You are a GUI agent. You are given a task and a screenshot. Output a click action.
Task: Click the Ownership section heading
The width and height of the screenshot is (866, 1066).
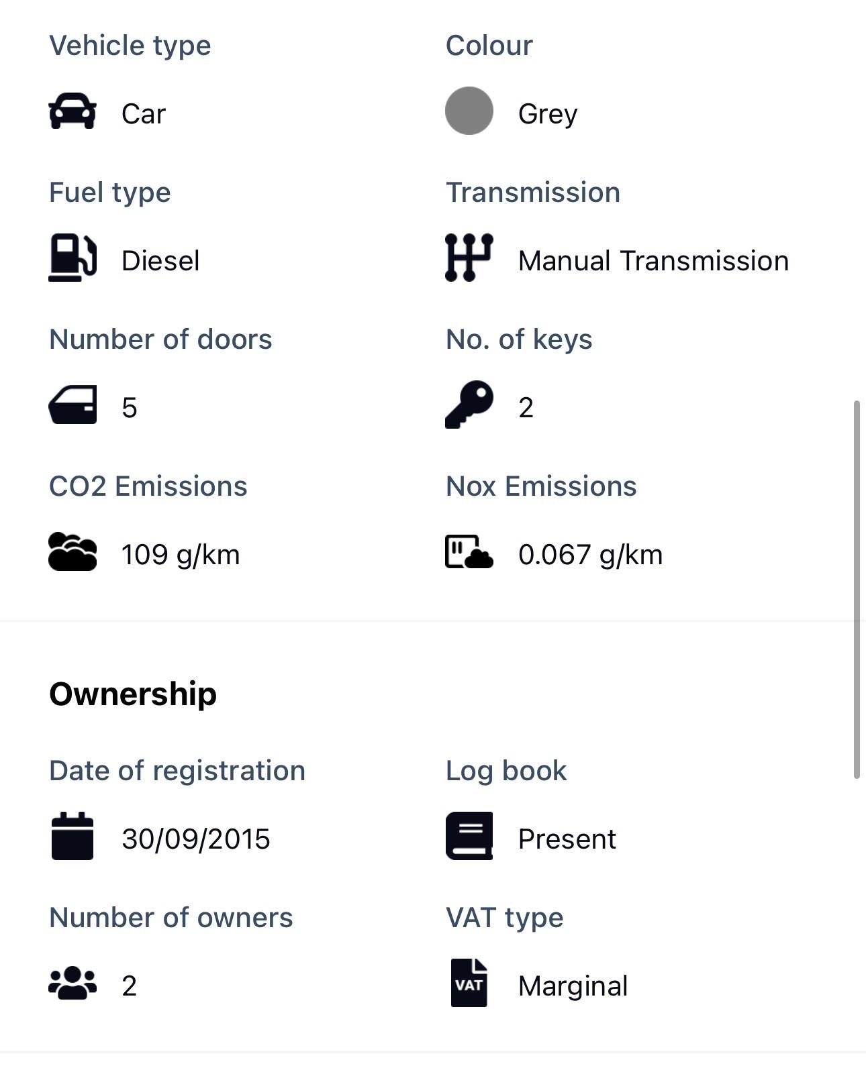point(133,694)
